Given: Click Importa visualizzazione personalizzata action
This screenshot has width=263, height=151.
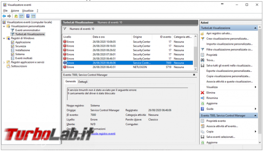Looking at the screenshot, I should click(x=229, y=44).
